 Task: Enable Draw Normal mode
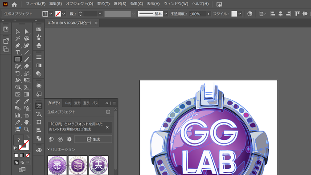pyautogui.click(x=16, y=163)
